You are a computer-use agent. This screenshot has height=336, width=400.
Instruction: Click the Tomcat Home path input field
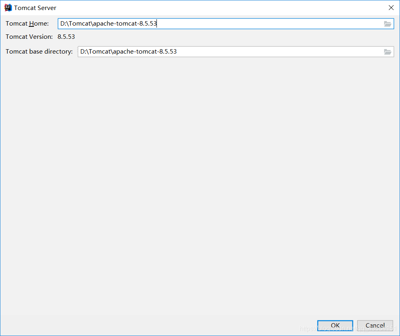[226, 24]
